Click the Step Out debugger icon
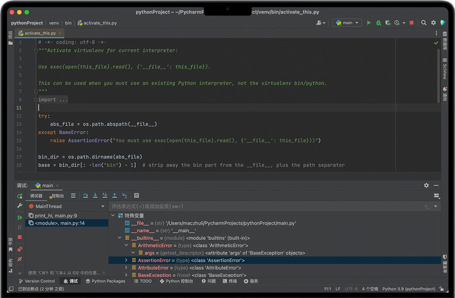455x298 pixels. [x=115, y=196]
